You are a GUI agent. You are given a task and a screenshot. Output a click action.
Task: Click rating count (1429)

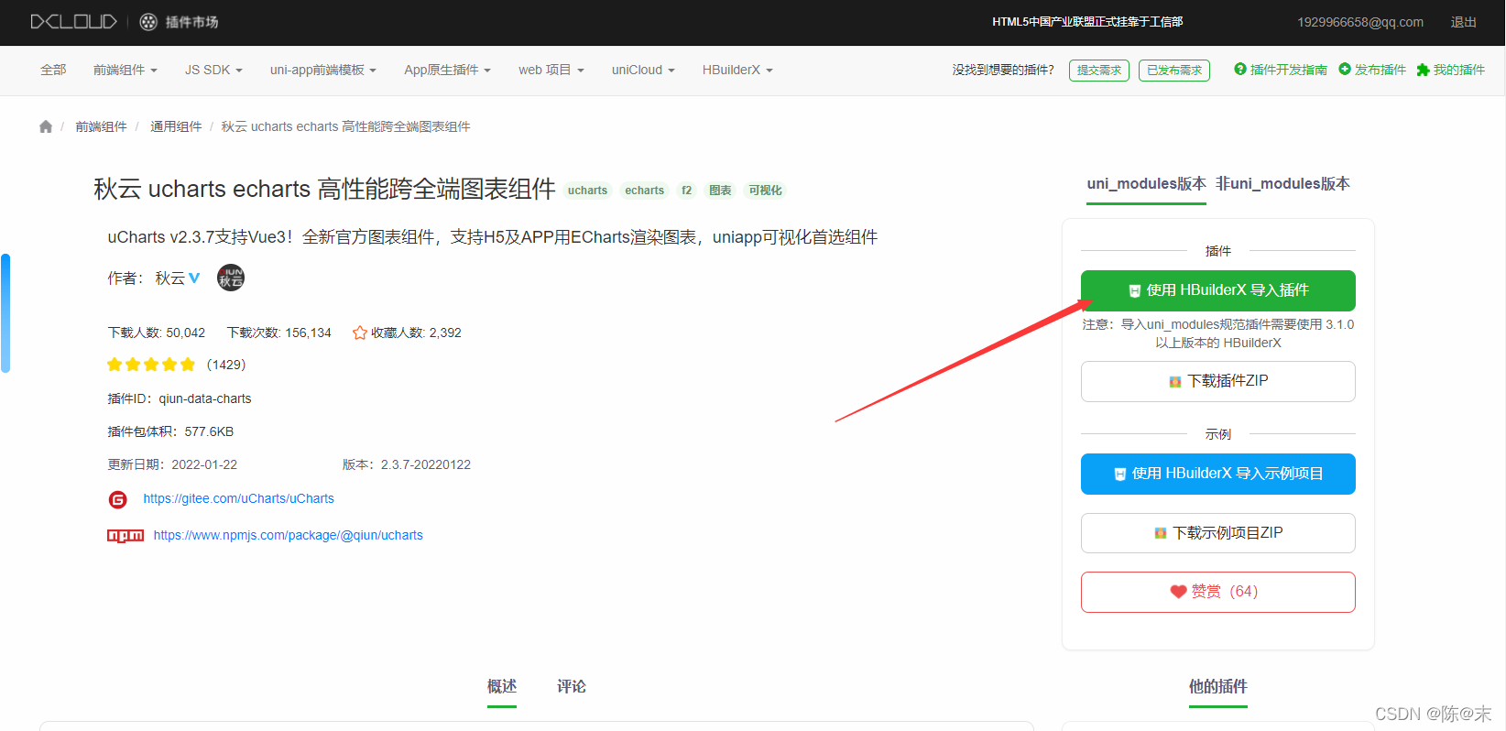click(226, 365)
